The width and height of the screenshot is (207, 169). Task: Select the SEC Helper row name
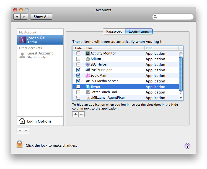[x=99, y=64]
